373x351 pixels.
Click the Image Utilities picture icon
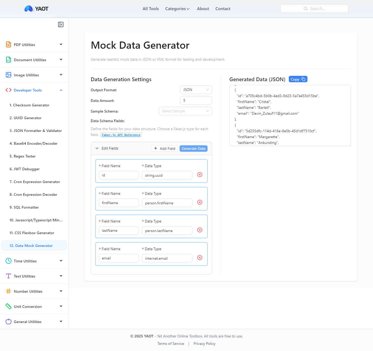point(8,75)
